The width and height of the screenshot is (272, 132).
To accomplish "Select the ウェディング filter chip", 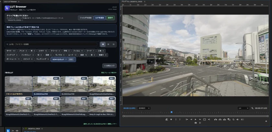I will coord(42,59).
